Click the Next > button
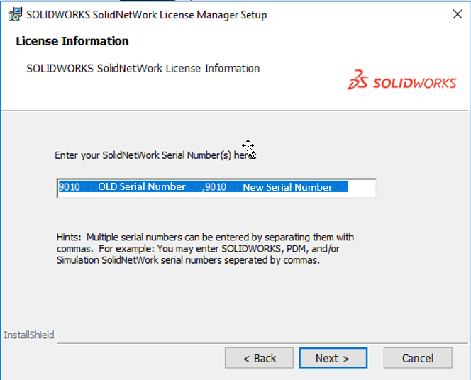Viewport: 471px width, 380px height. coord(333,358)
